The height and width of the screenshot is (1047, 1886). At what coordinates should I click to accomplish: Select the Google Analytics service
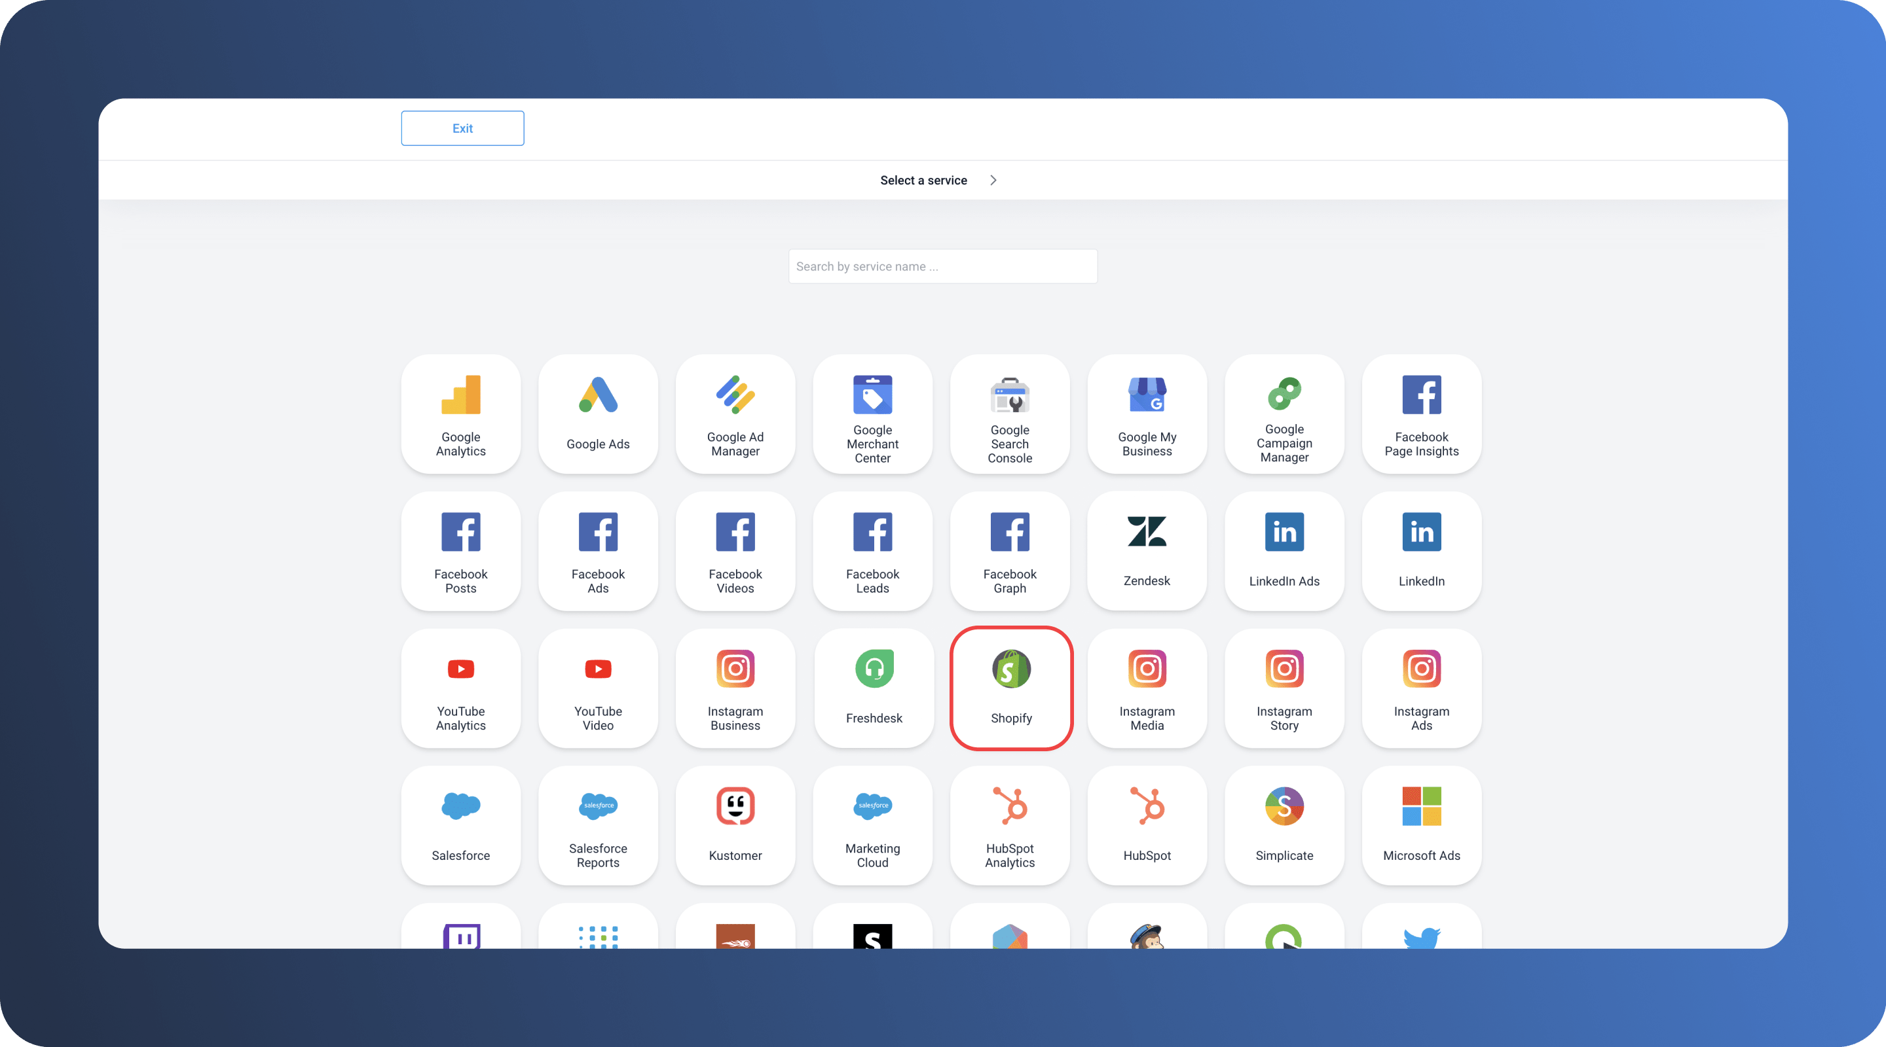(x=460, y=414)
